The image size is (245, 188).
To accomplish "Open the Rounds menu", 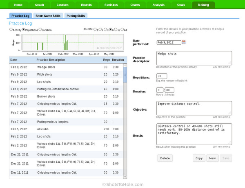I will [x=87, y=5].
